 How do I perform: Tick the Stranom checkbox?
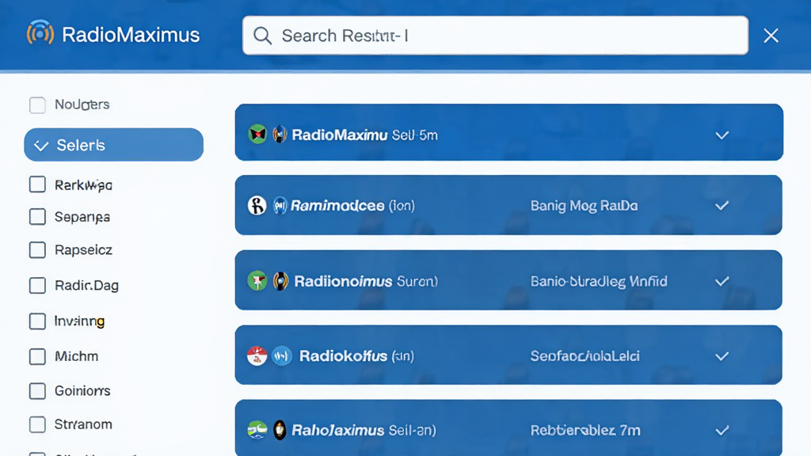click(x=37, y=424)
